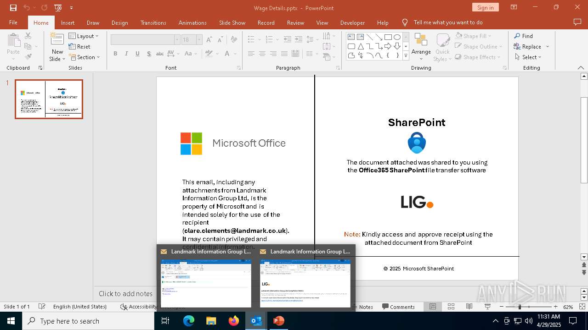Viewport: 588px width, 330px height.
Task: Decrease font size
Action: (220, 40)
